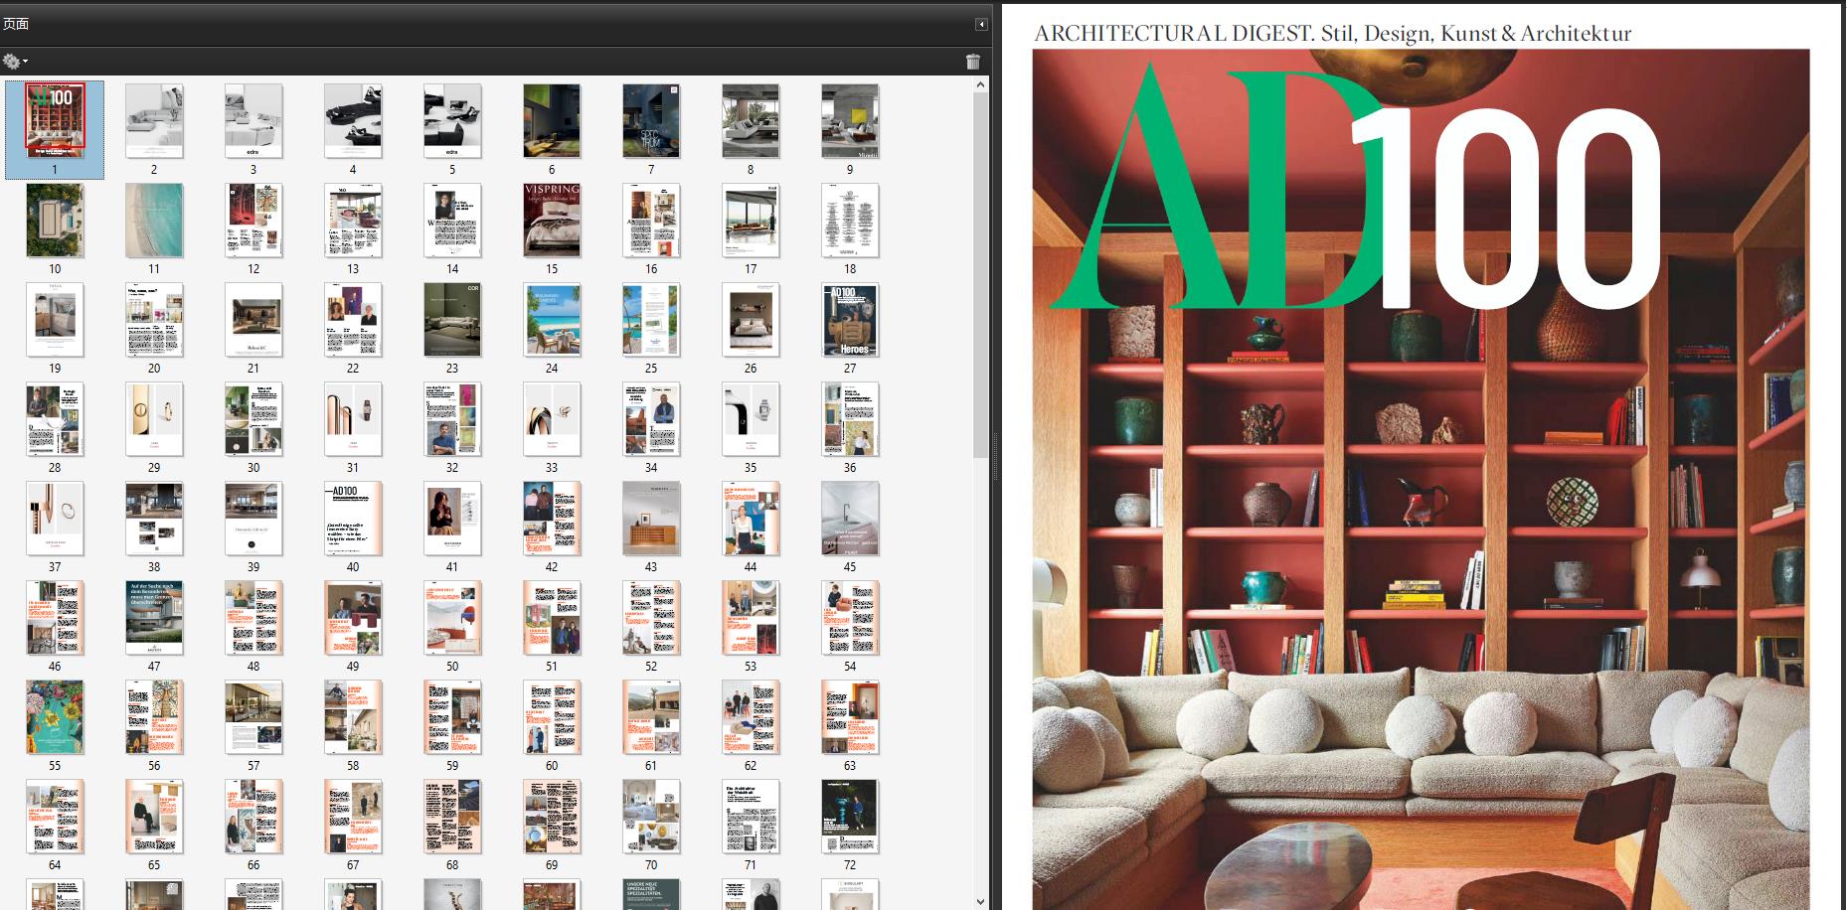This screenshot has height=910, width=1847.
Task: Select the AD100 cover thumbnail page 1
Action: tap(55, 120)
